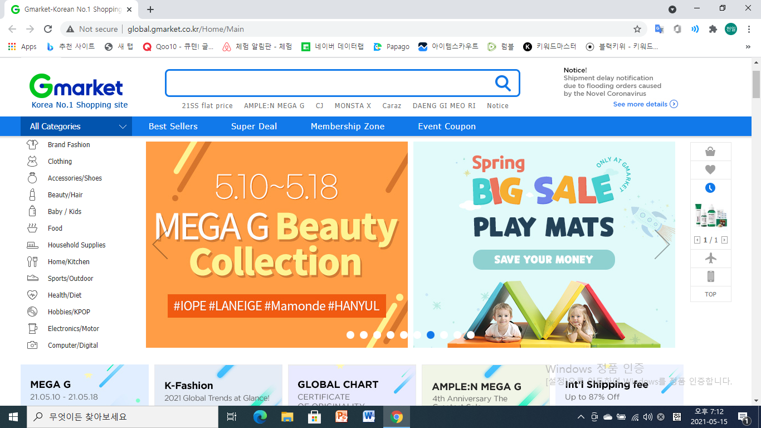
Task: Select the Clothing category
Action: [60, 162]
